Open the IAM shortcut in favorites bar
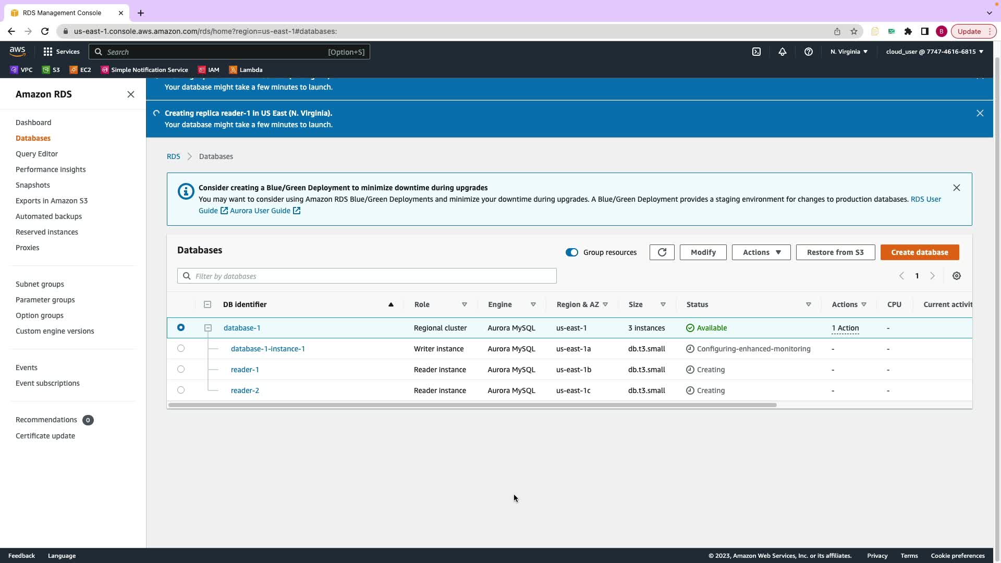The height and width of the screenshot is (563, 1001). (x=209, y=70)
